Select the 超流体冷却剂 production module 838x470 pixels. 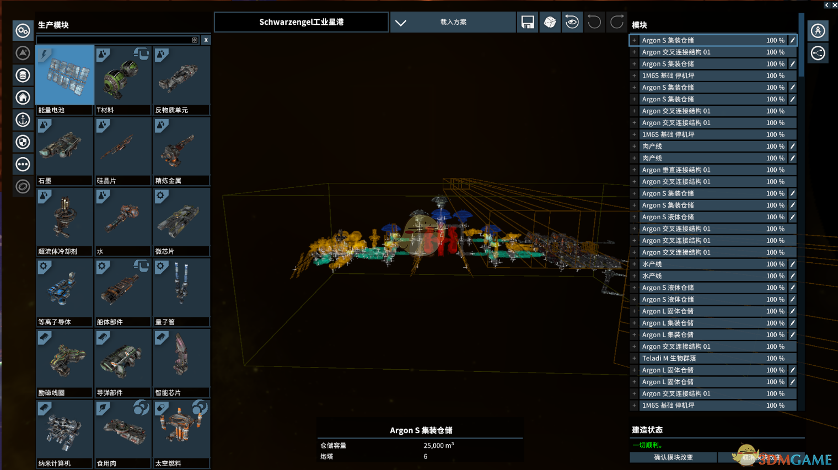coord(65,222)
